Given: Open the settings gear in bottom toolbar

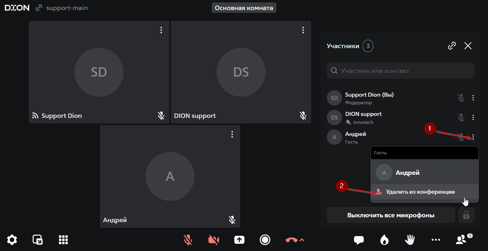Looking at the screenshot, I should coord(12,240).
